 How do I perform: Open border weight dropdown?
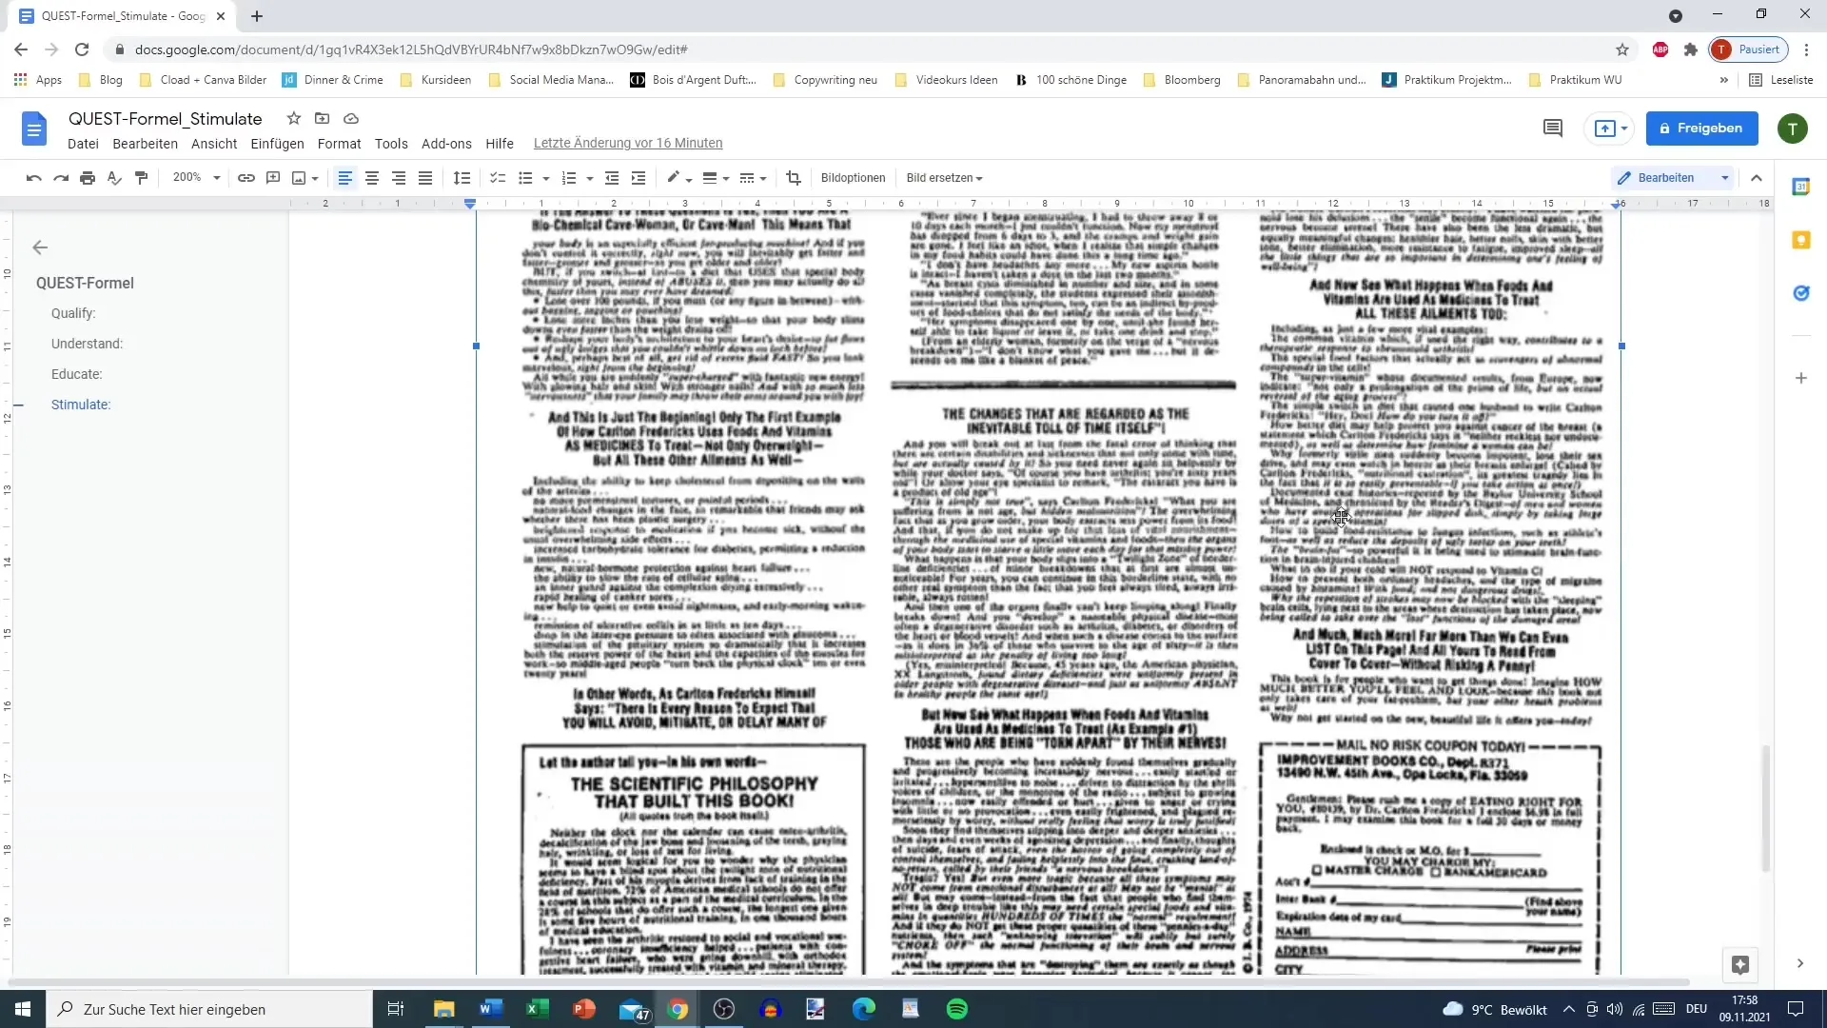pos(715,178)
